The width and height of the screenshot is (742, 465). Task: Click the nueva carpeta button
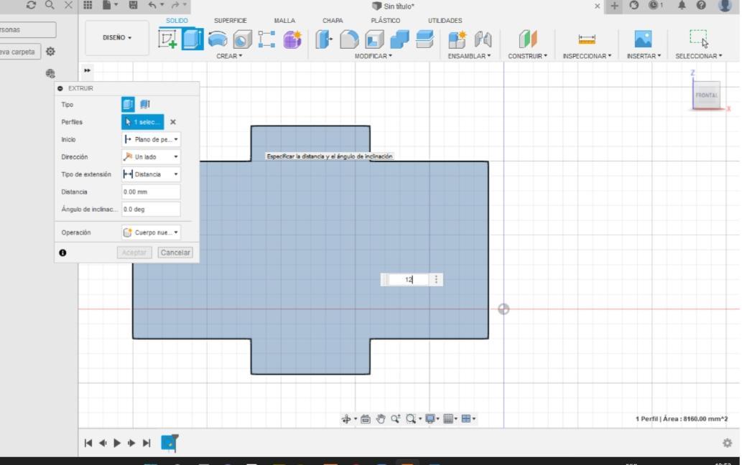tap(20, 52)
